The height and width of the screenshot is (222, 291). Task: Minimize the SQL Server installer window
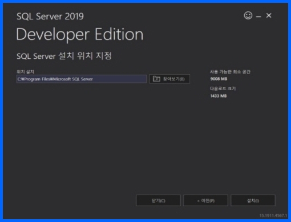point(258,17)
